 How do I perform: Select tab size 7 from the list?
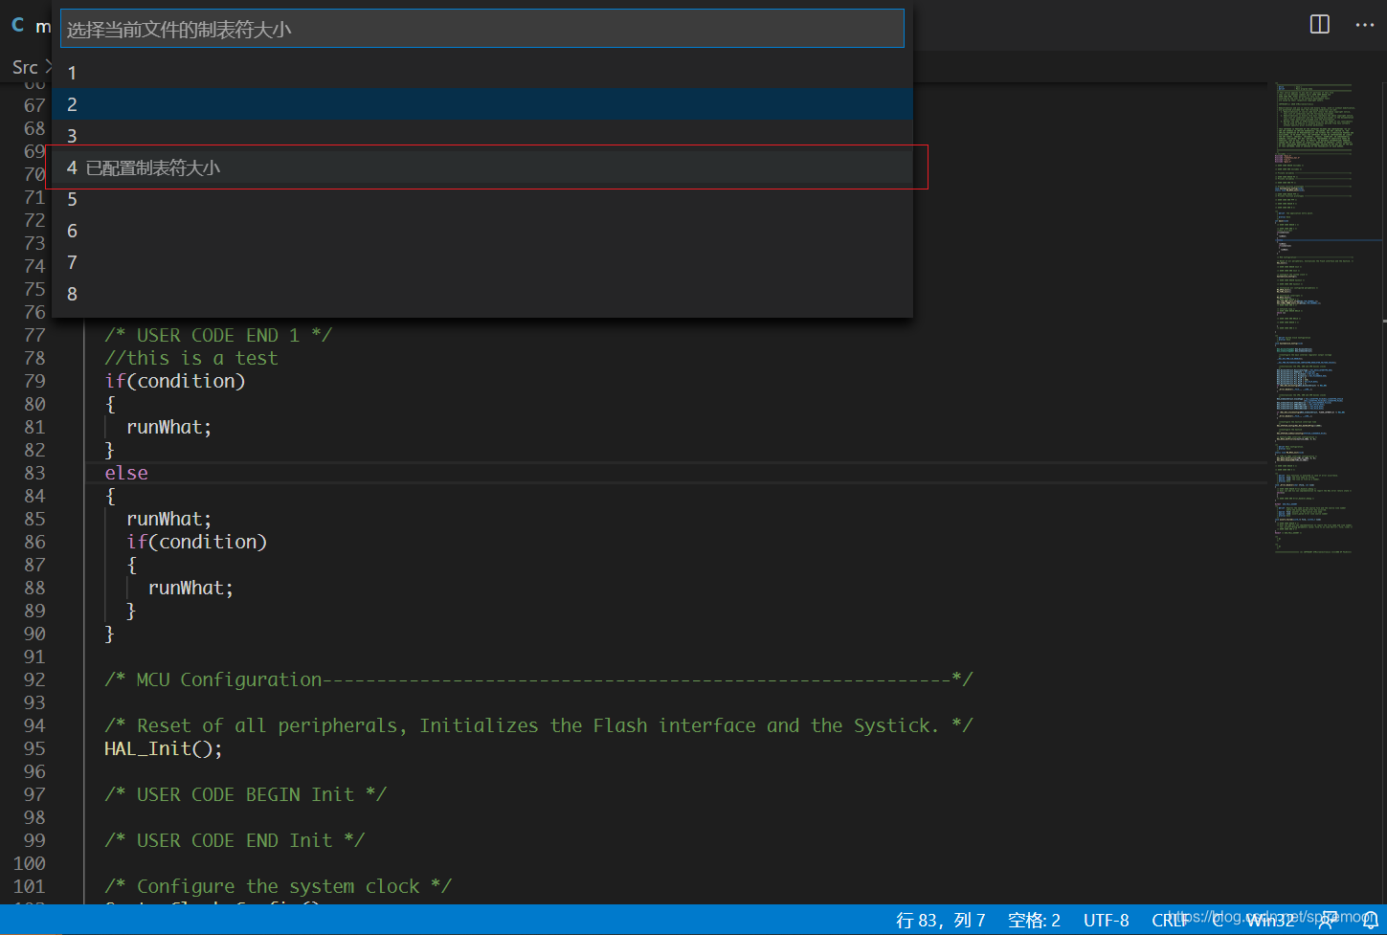(x=482, y=262)
